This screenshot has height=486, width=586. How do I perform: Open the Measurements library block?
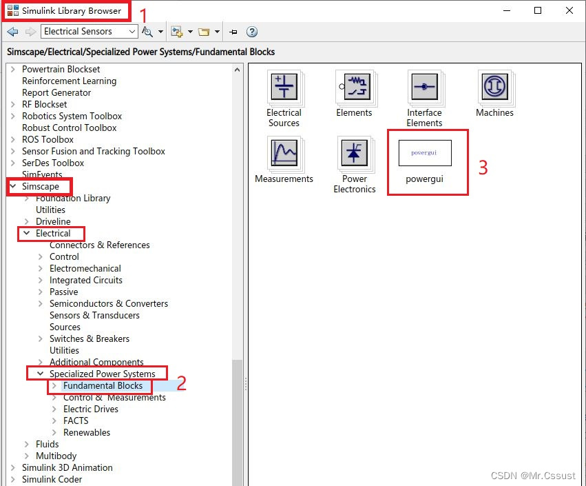pyautogui.click(x=284, y=160)
